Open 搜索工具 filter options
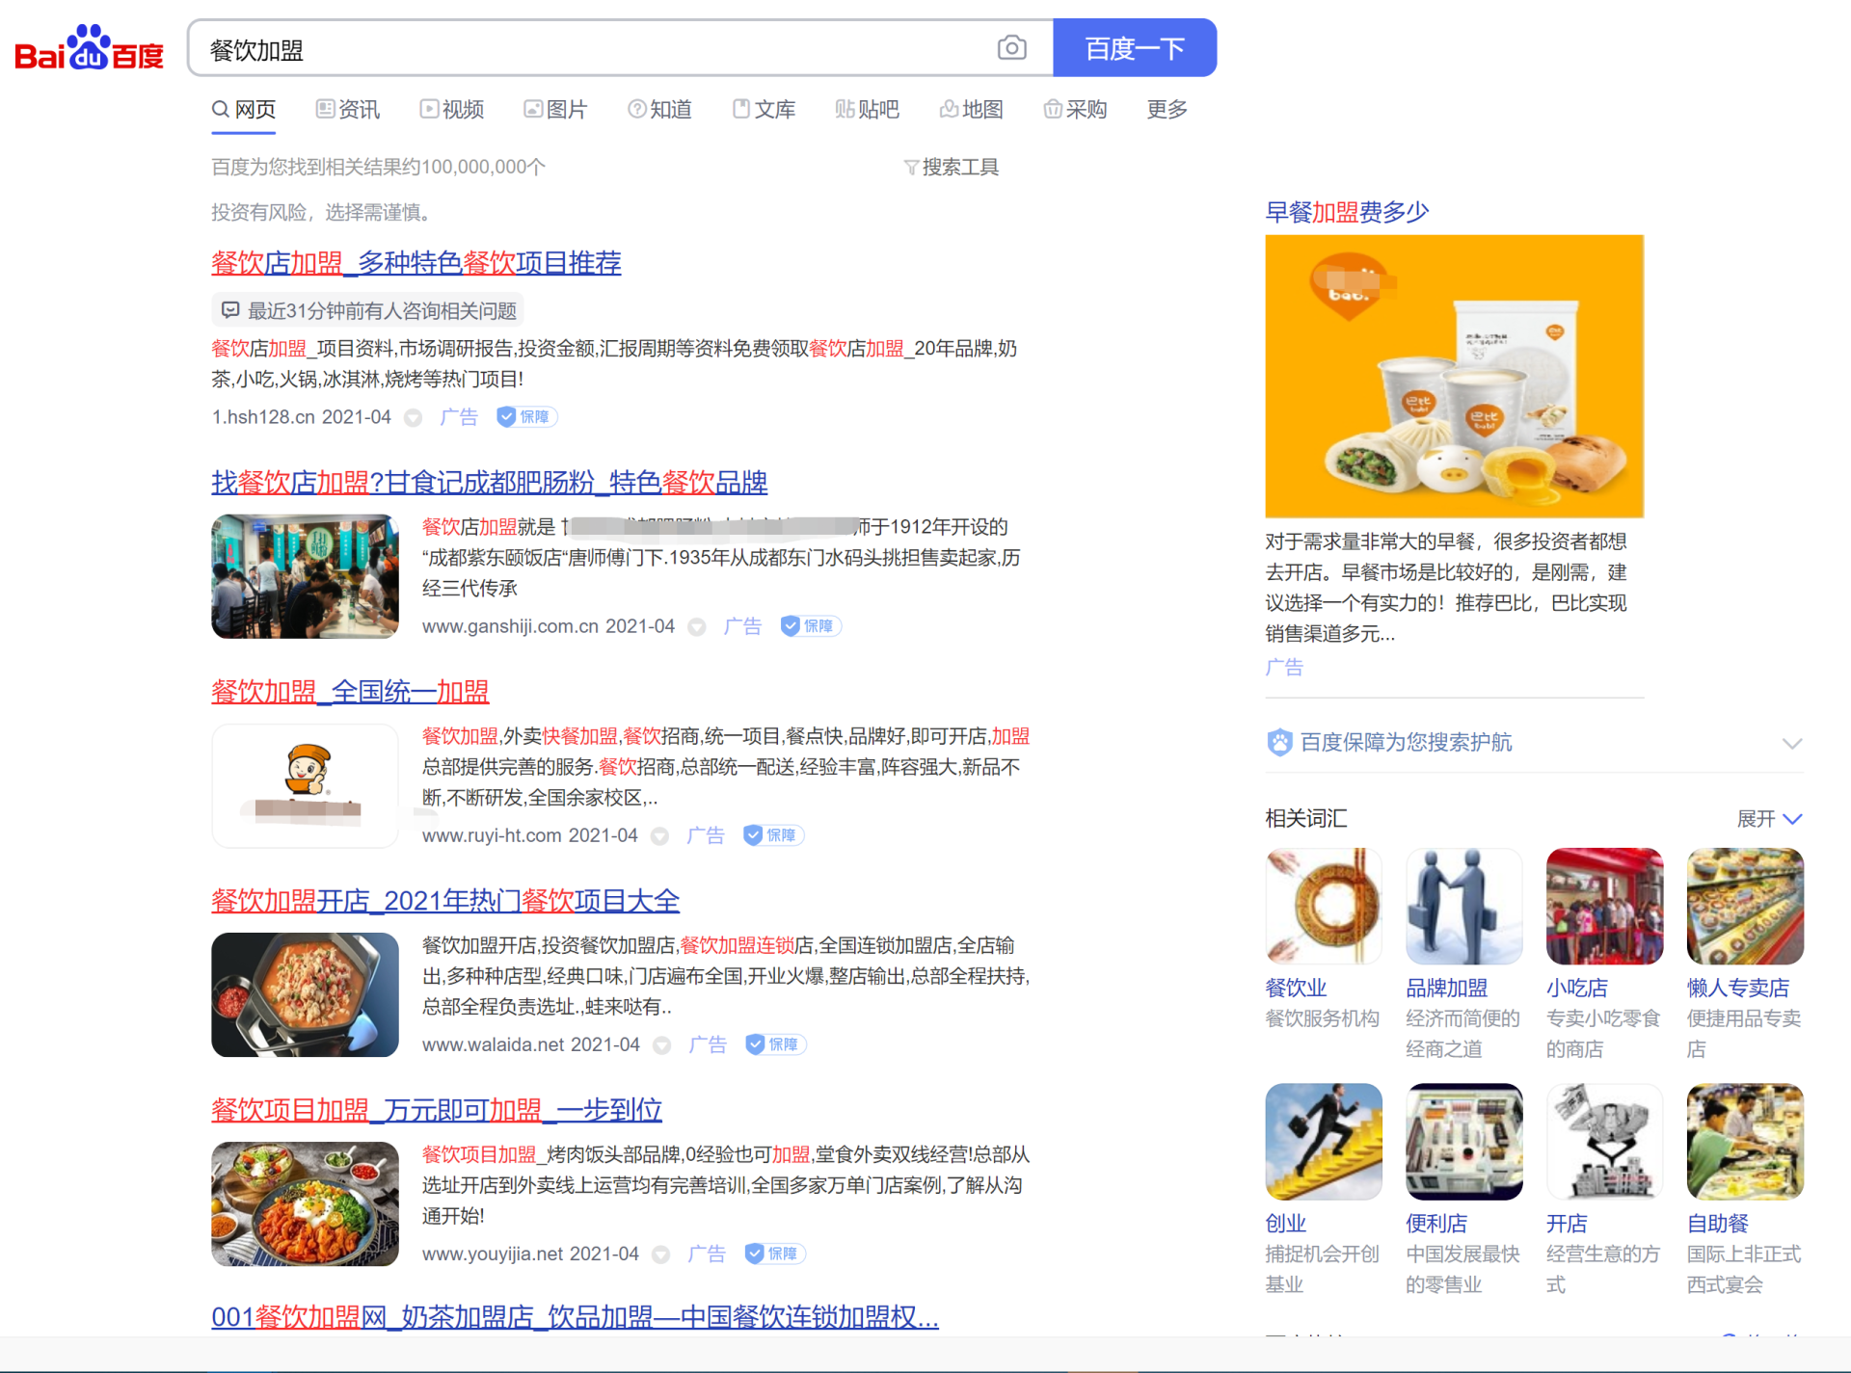Image resolution: width=1851 pixels, height=1373 pixels. point(952,168)
